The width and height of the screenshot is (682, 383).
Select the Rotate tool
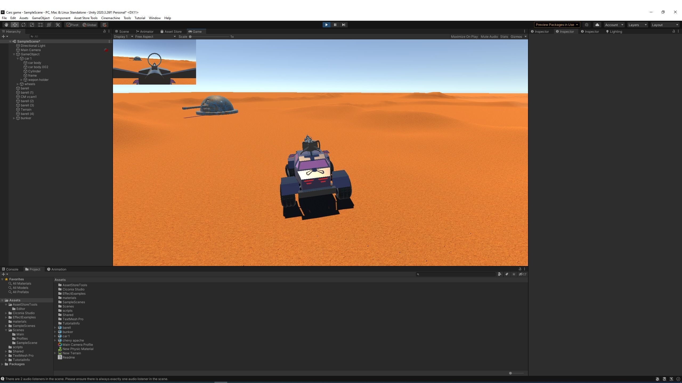(23, 25)
